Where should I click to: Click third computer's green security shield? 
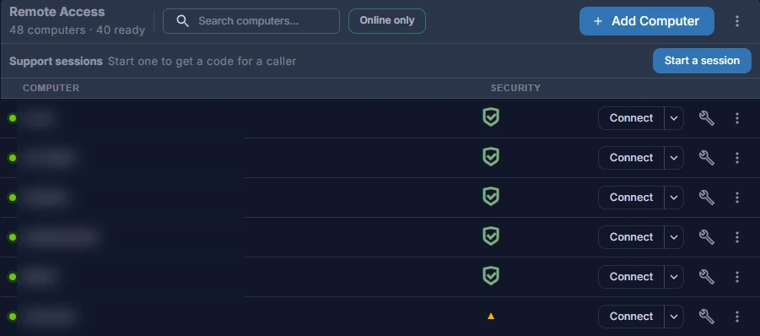[x=491, y=197]
